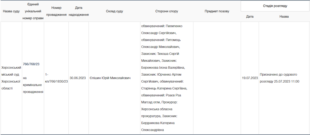This screenshot has height=135, width=310.
Task: Click case number 766/768/23
Action: point(31,64)
